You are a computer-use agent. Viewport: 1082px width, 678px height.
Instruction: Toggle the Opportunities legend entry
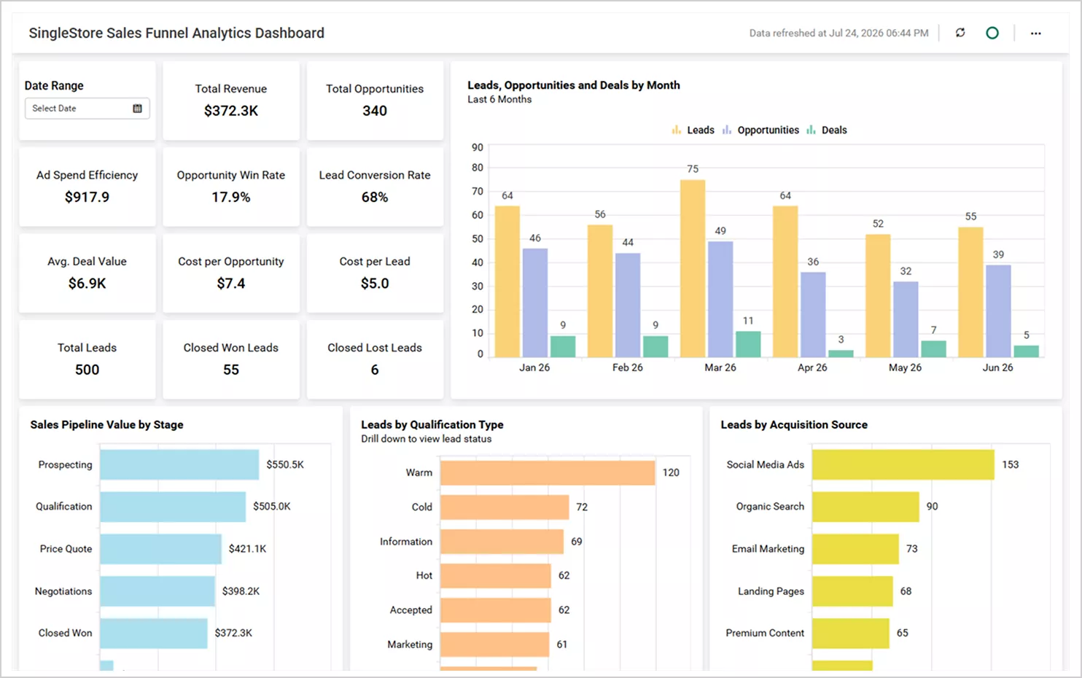tap(760, 130)
